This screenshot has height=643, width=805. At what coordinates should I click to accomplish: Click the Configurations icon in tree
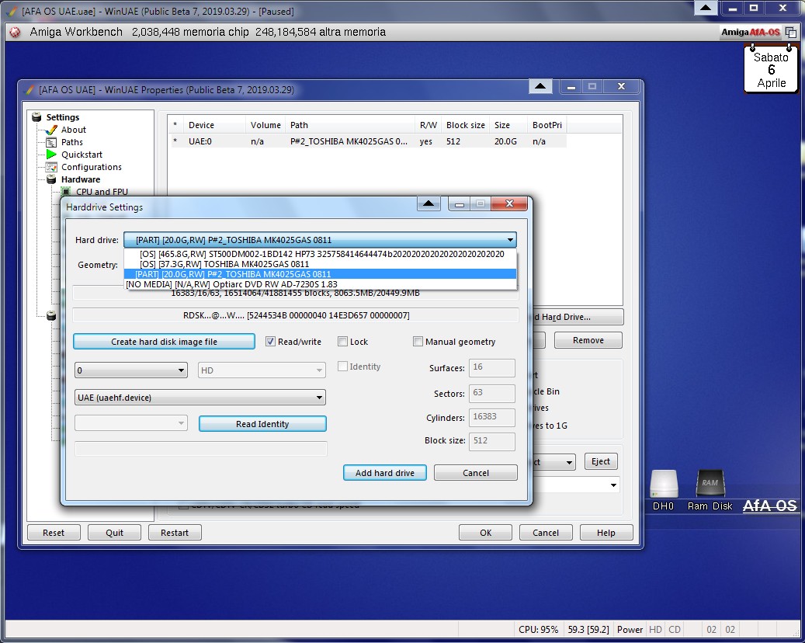pos(52,167)
